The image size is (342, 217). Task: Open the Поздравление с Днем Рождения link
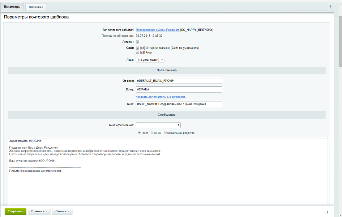click(157, 30)
